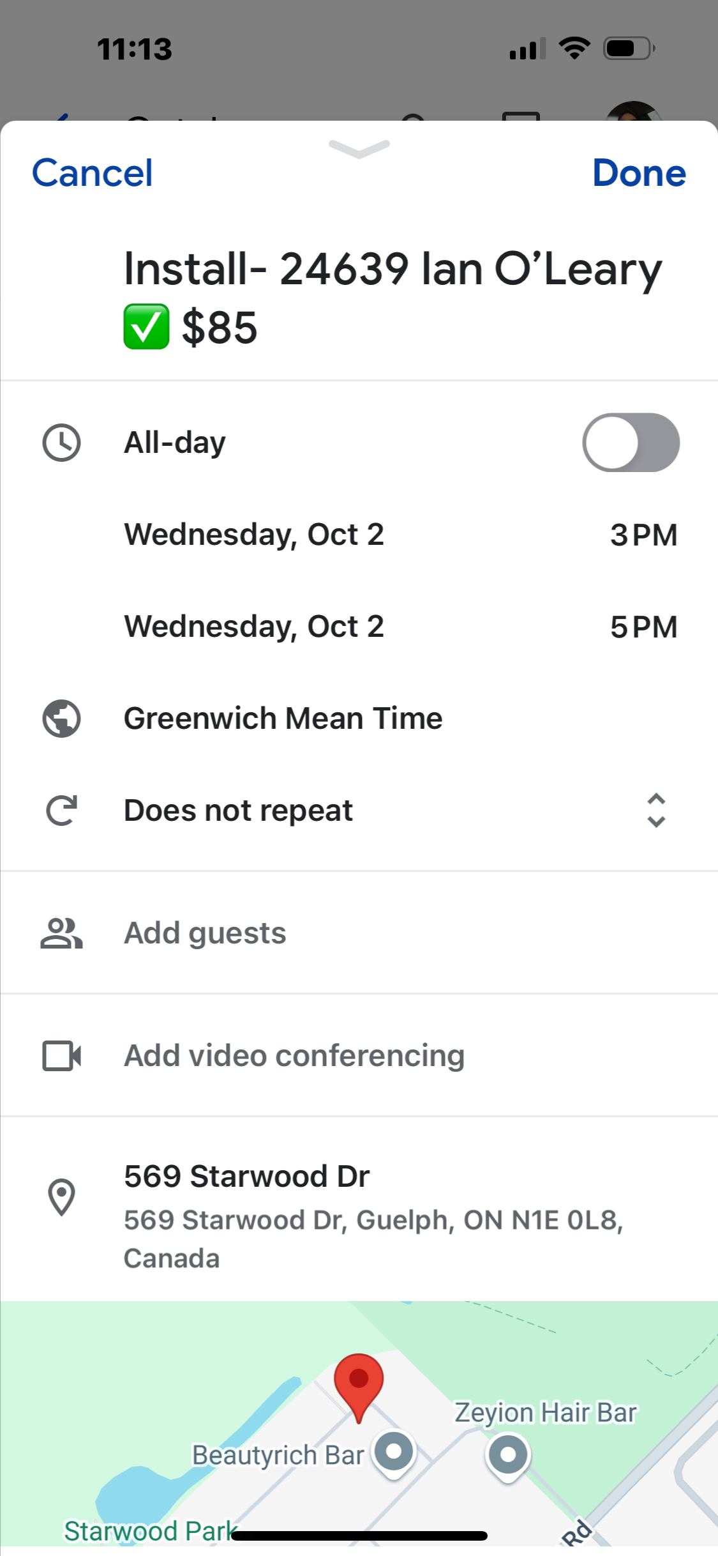Screen dimensions: 718x1556
Task: Tap the Add guests field
Action: coord(359,933)
